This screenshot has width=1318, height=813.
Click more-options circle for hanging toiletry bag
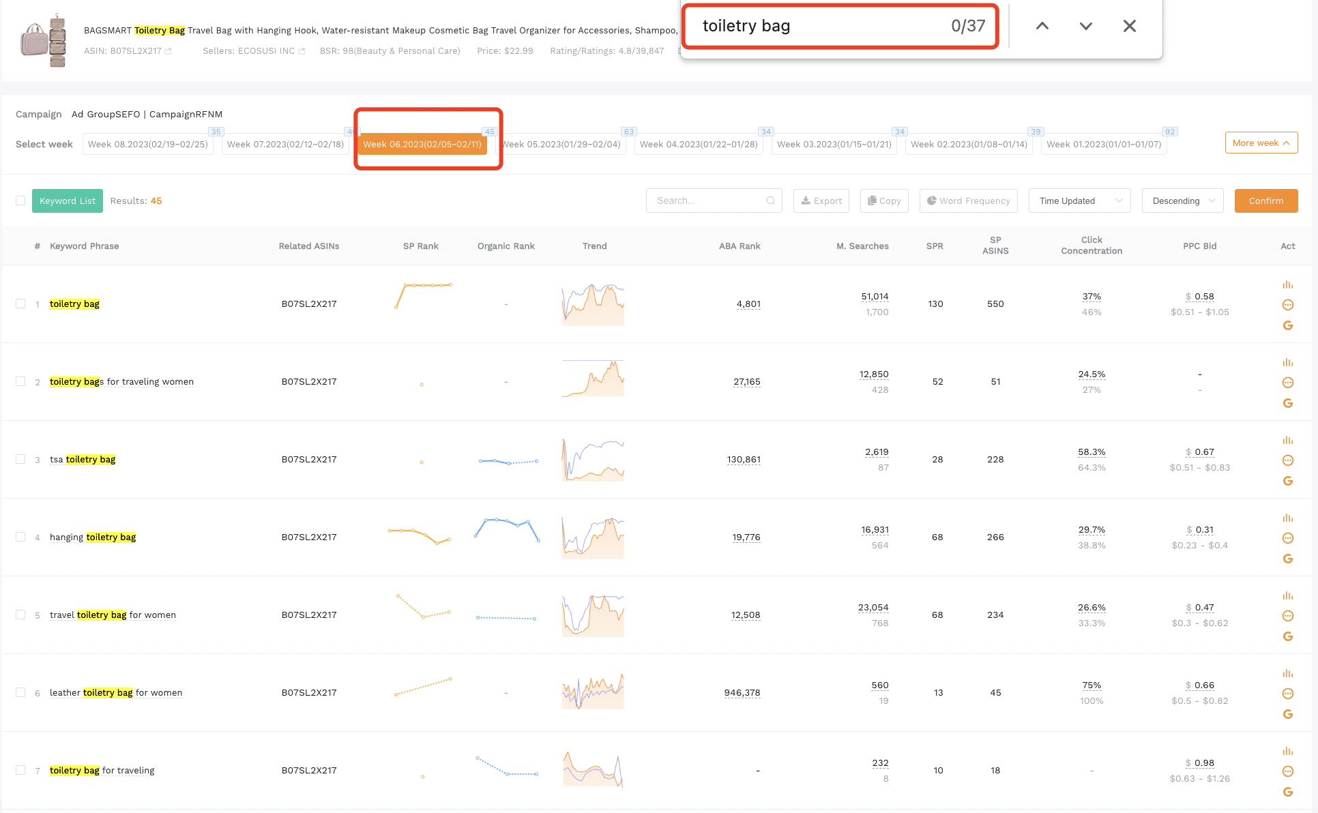point(1288,538)
